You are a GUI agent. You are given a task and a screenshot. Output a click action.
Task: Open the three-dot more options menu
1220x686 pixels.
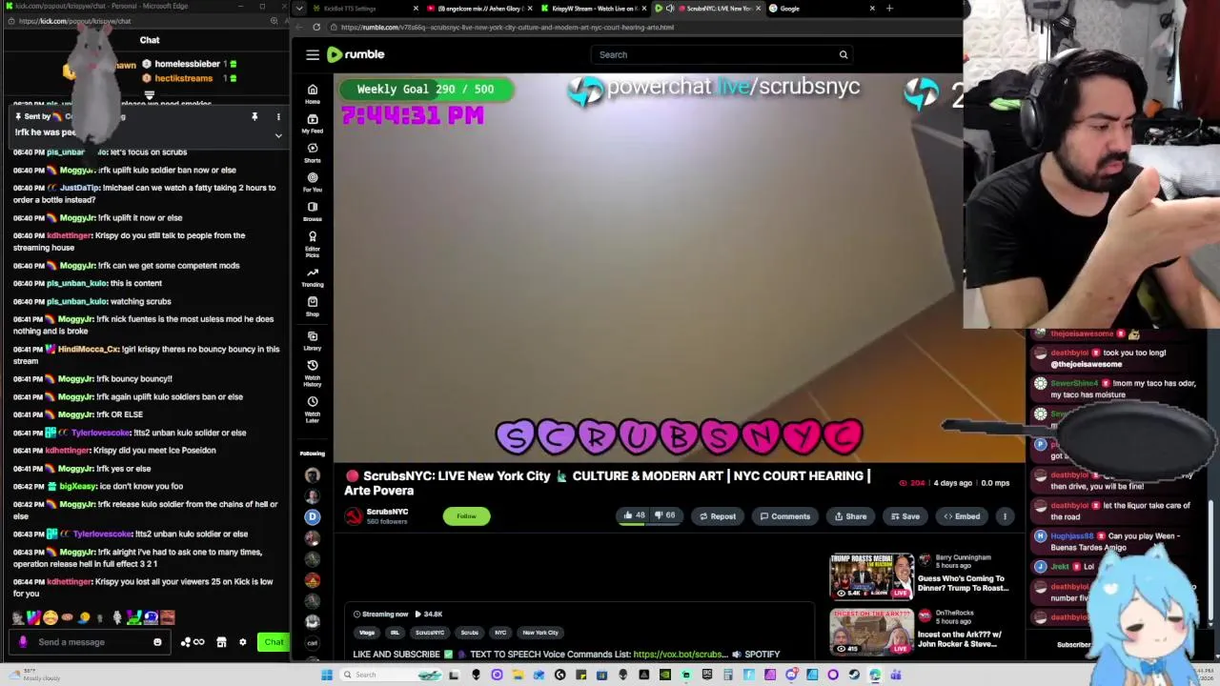[1004, 516]
